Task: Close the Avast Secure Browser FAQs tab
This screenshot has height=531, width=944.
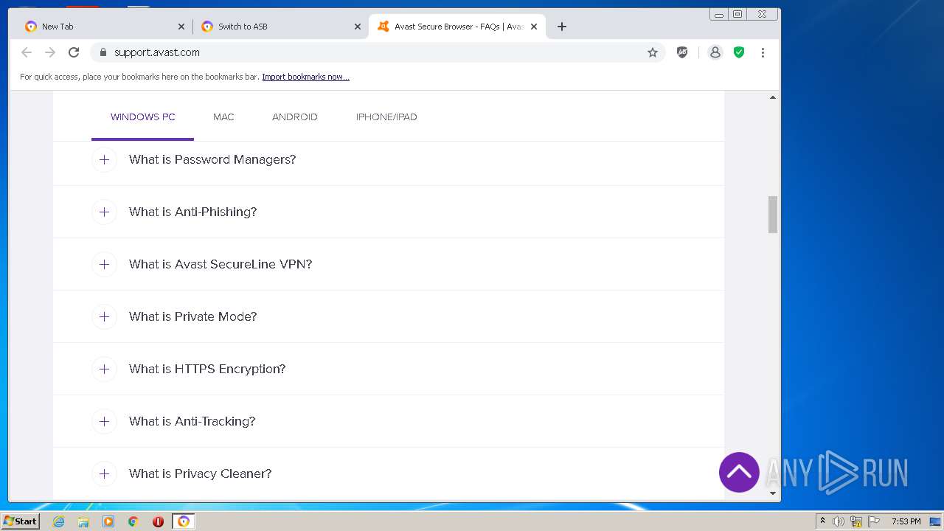Action: point(534,27)
